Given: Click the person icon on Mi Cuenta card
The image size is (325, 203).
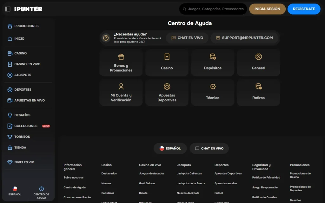Looking at the screenshot, I should [x=121, y=86].
